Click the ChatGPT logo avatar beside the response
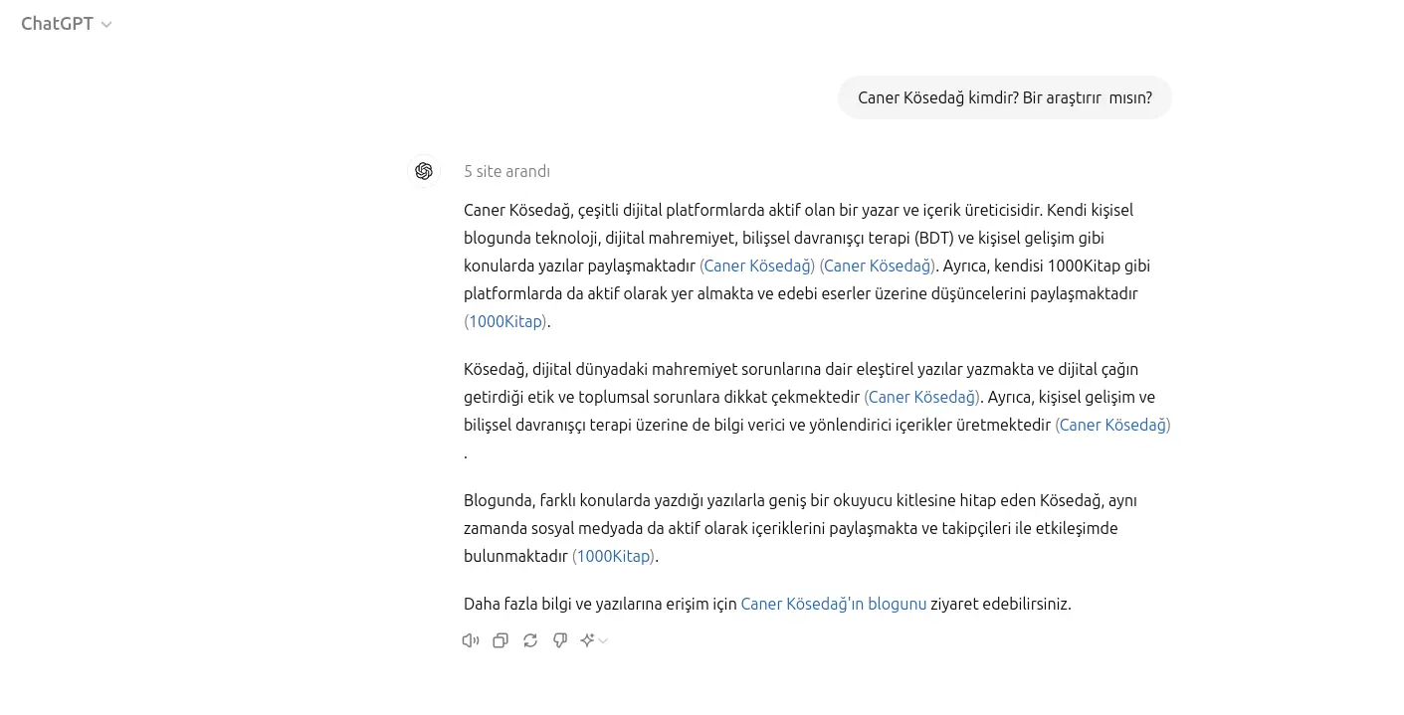This screenshot has height=715, width=1404. pos(424,171)
